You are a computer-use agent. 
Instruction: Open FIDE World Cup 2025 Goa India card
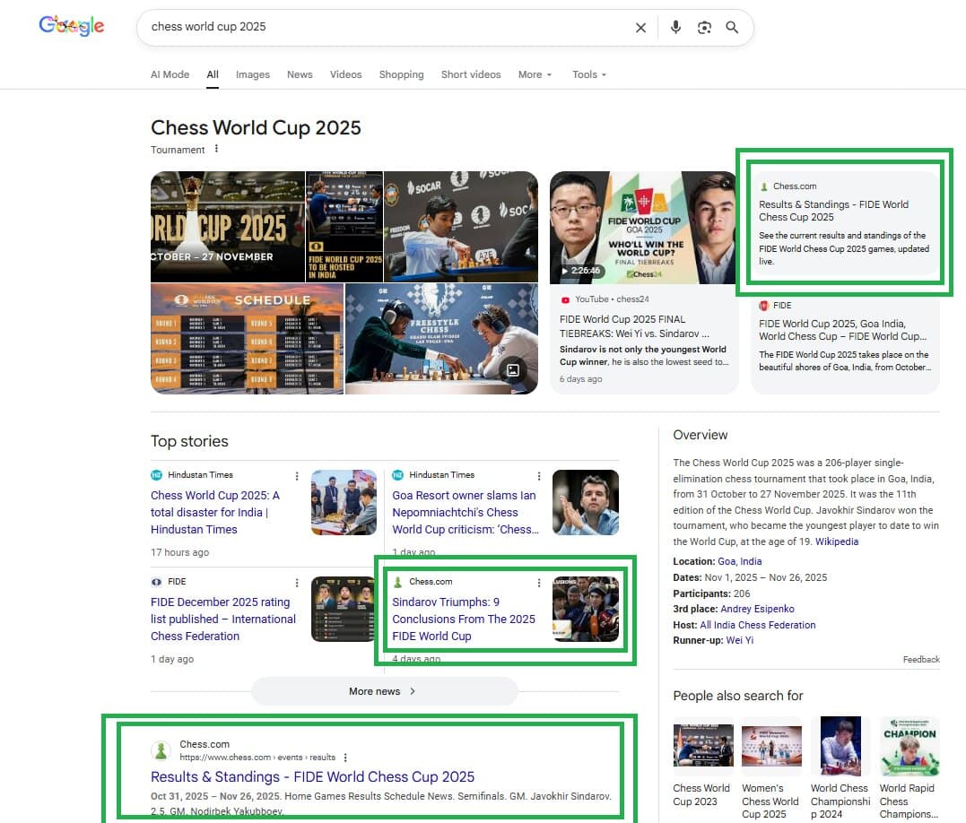tap(845, 343)
